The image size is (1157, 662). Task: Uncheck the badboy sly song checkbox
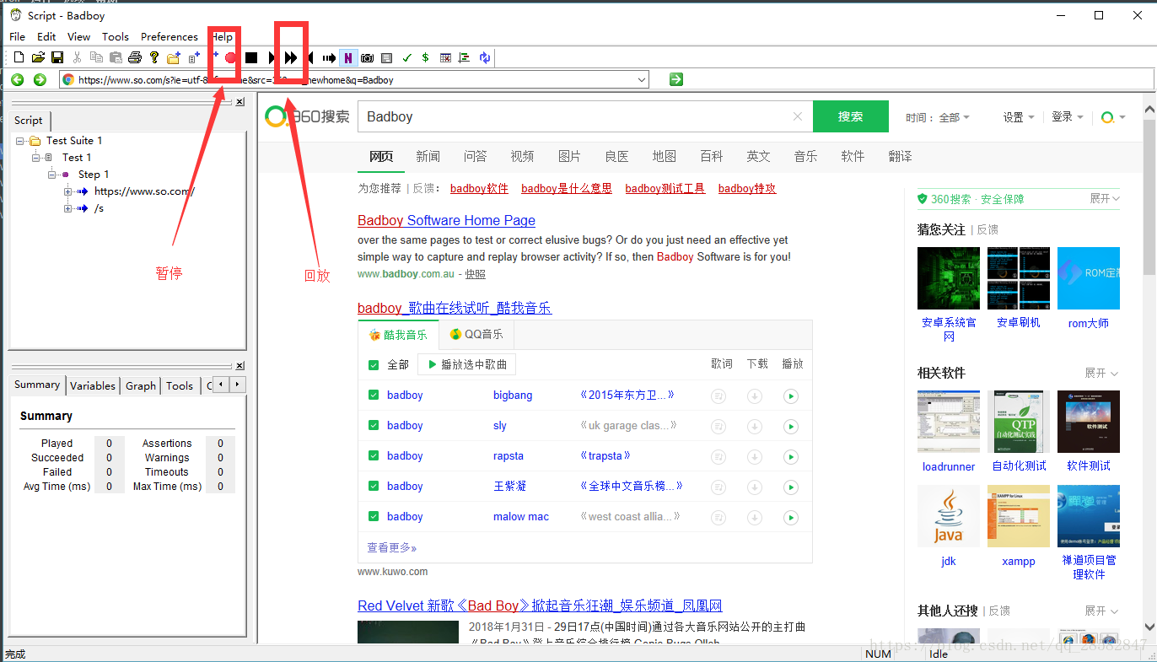click(x=374, y=425)
